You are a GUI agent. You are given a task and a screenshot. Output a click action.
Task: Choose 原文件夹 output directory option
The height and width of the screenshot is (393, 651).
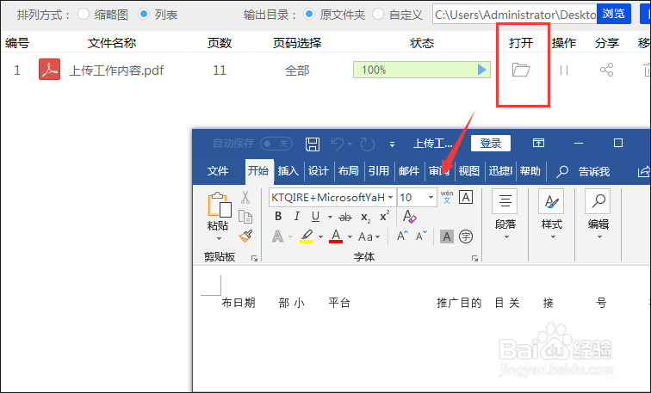(309, 14)
